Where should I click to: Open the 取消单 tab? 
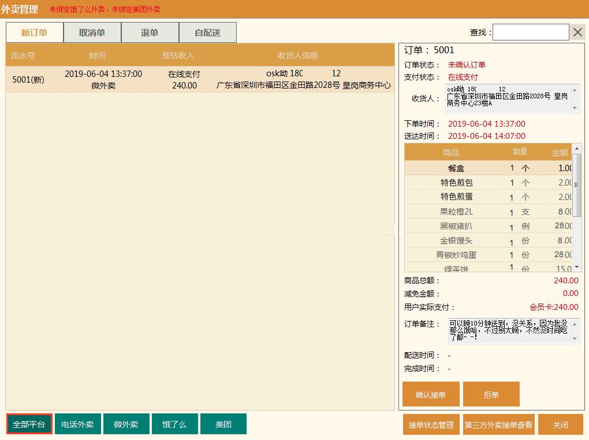(x=92, y=33)
